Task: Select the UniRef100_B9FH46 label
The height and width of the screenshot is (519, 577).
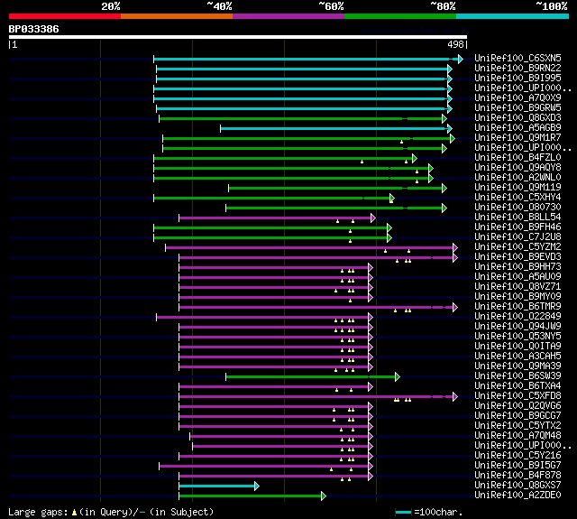Action: pyautogui.click(x=517, y=227)
